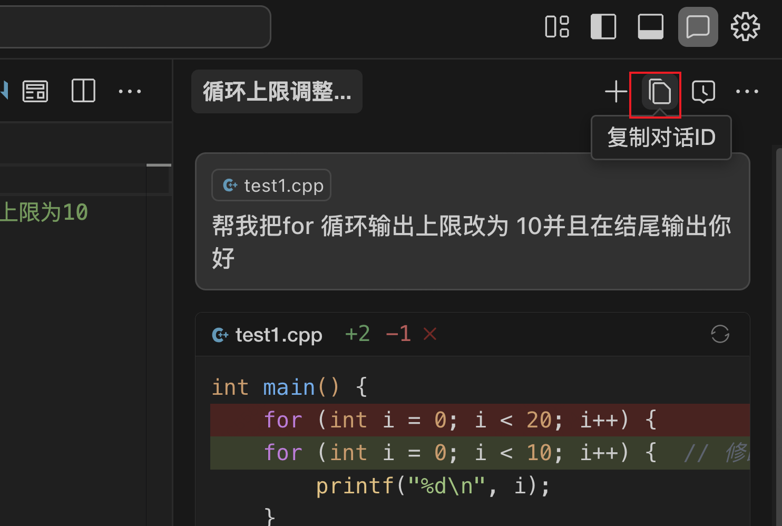782x526 pixels.
Task: Click the split editor icon
Action: [83, 91]
